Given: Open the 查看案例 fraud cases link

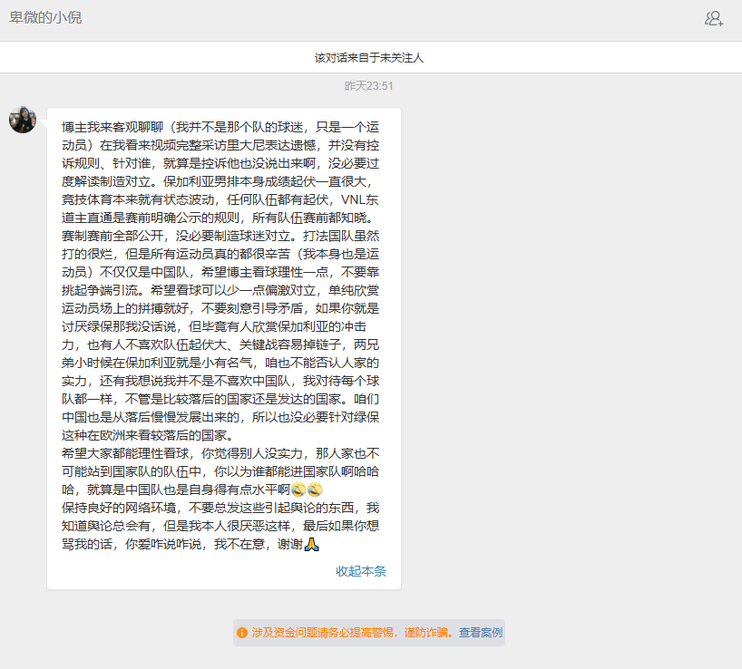Looking at the screenshot, I should pyautogui.click(x=481, y=633).
